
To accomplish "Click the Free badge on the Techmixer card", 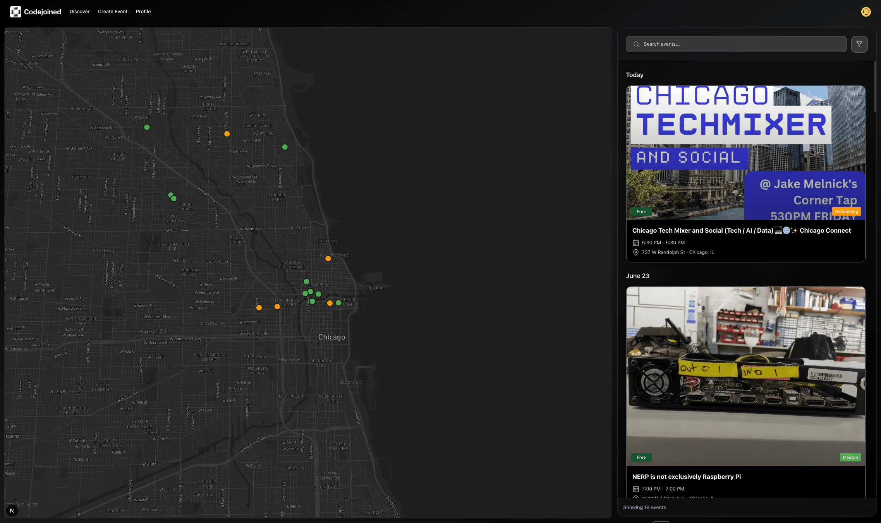I will 641,211.
